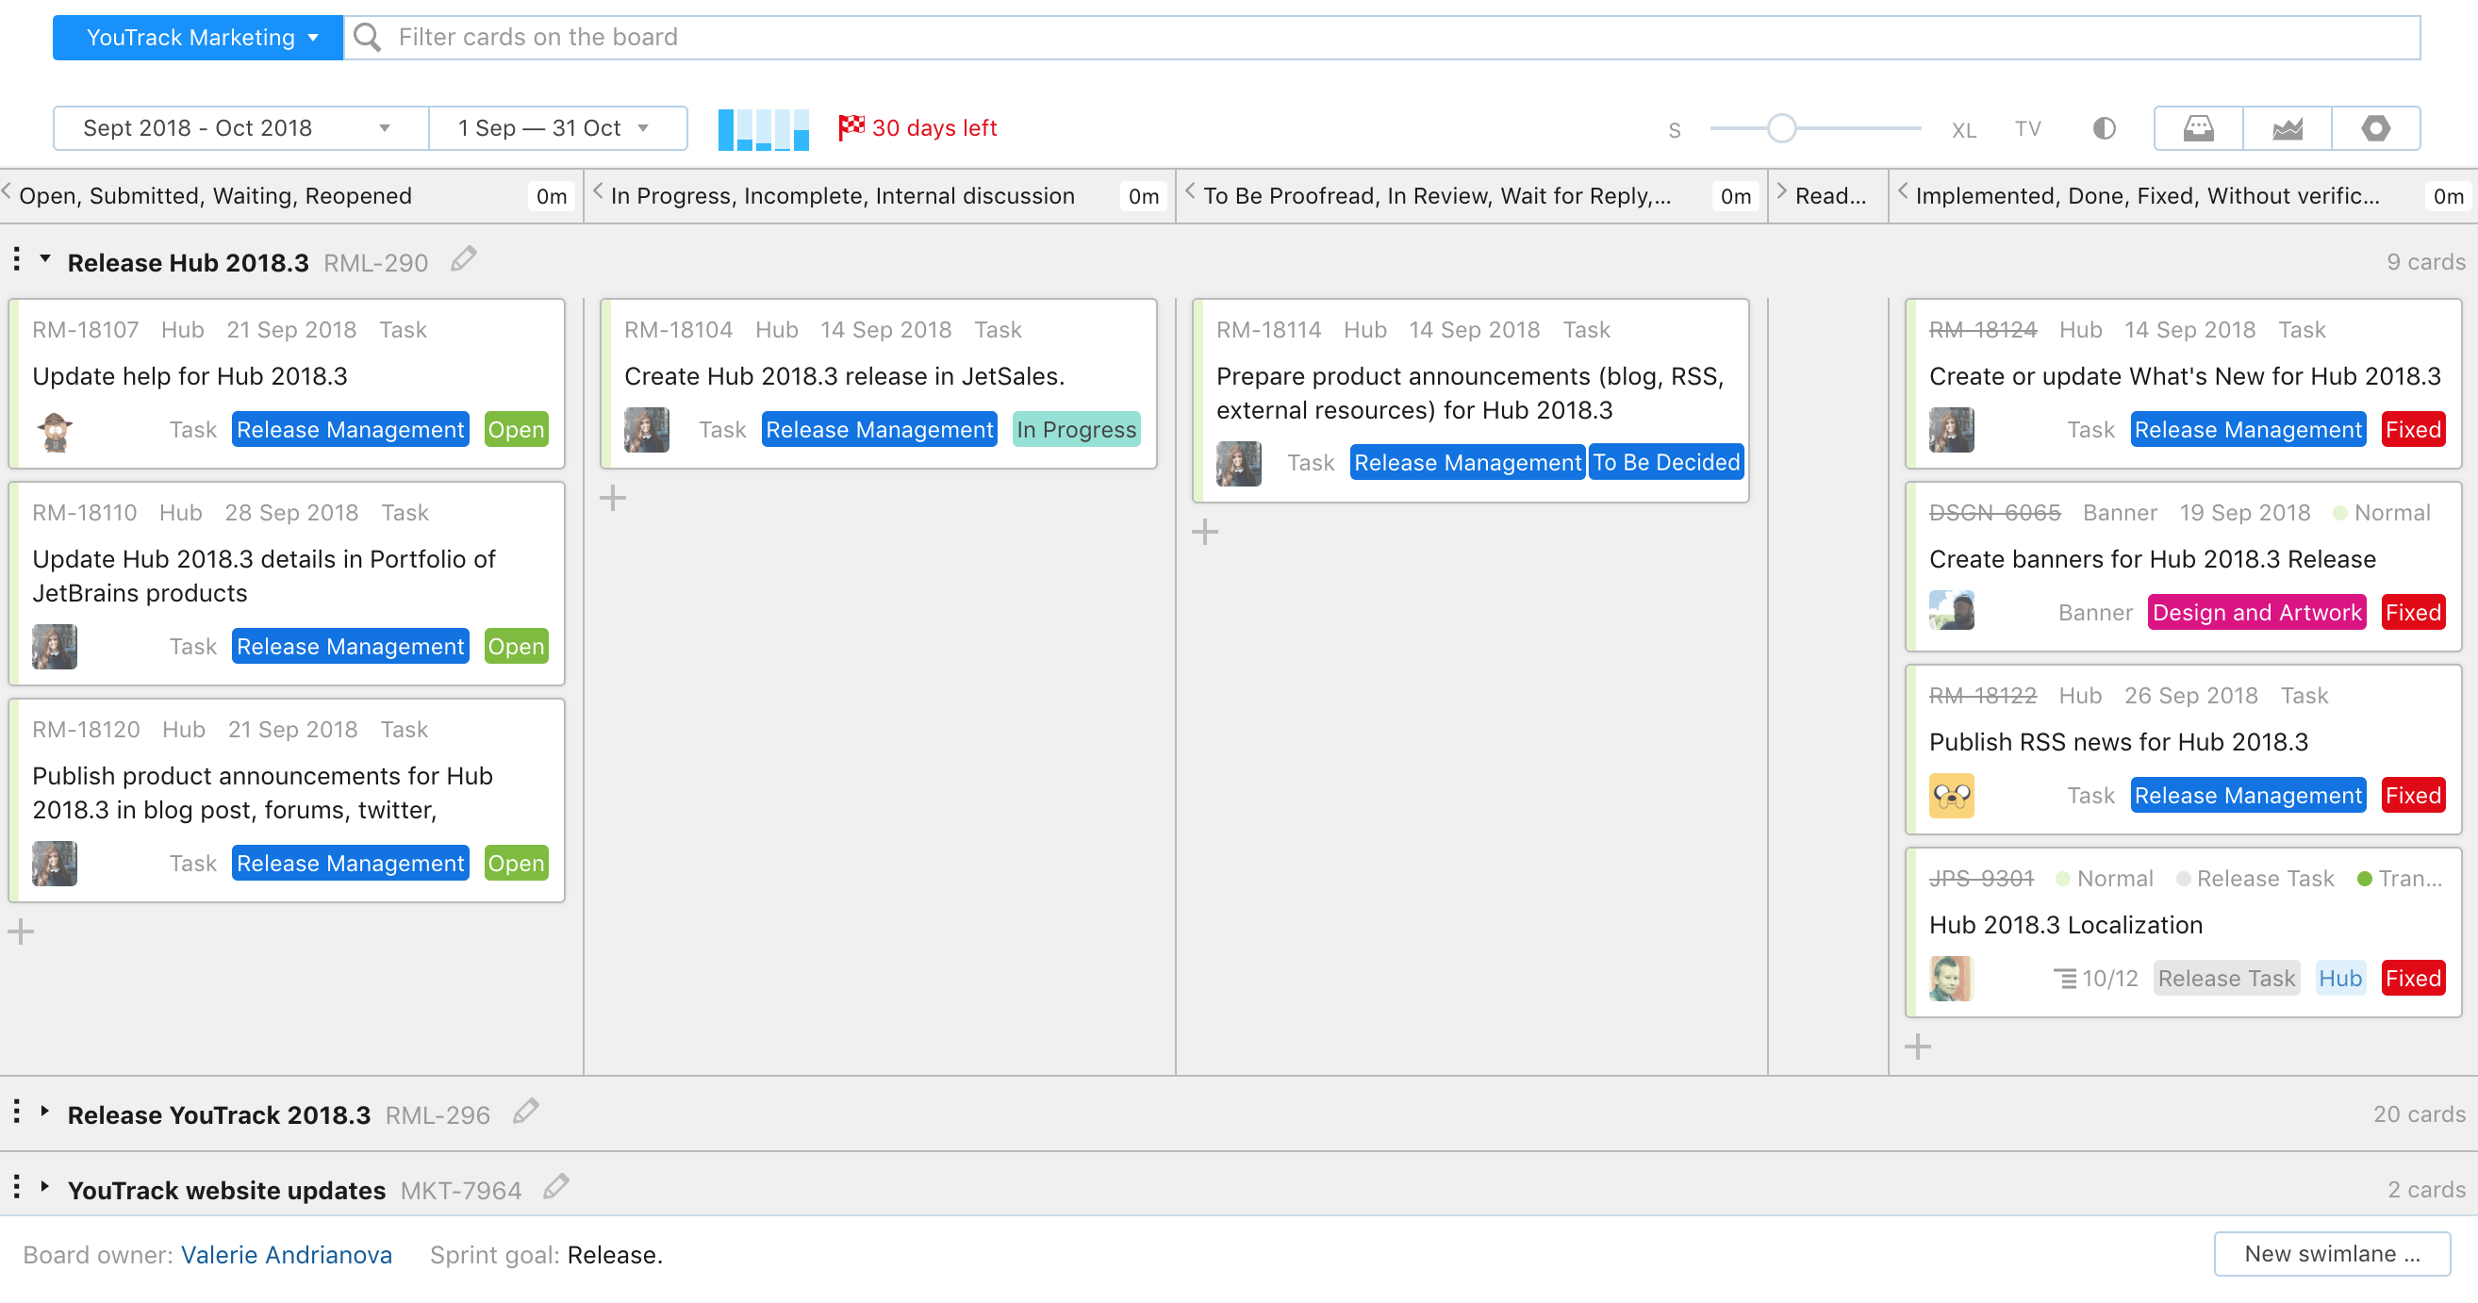The height and width of the screenshot is (1303, 2478).
Task: Click the RML-290 issue ID link
Action: point(376,262)
